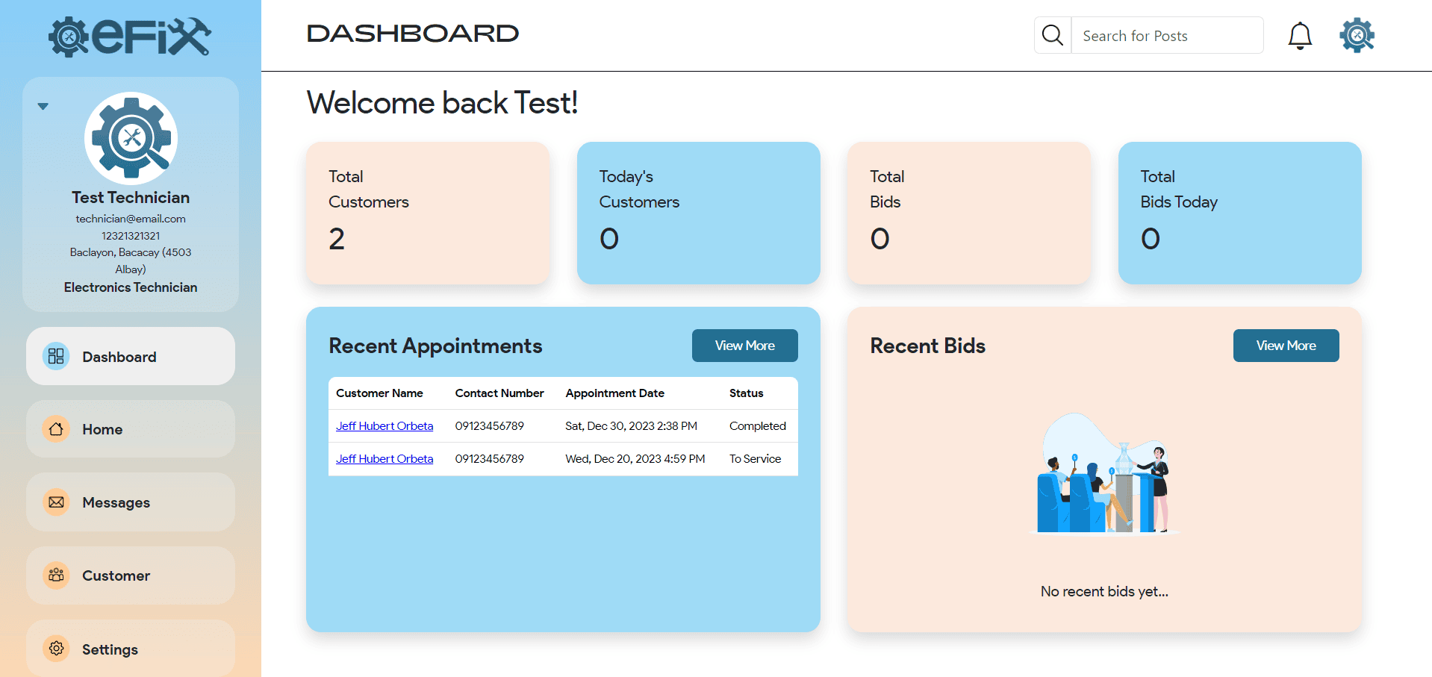Click the Test Technician profile avatar
Image resolution: width=1432 pixels, height=677 pixels.
[x=131, y=138]
